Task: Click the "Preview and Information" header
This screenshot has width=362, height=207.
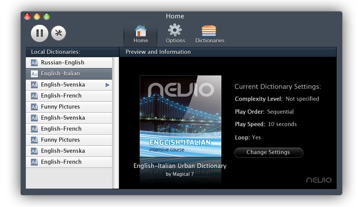Action: click(x=158, y=52)
